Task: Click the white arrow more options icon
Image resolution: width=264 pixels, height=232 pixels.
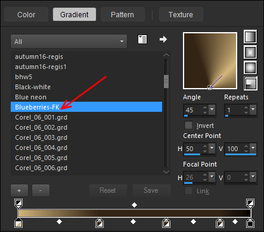Action: [163, 39]
